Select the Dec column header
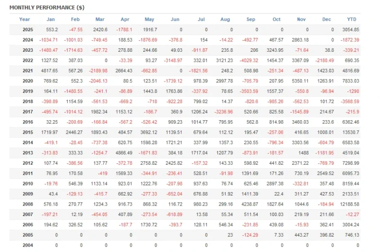The image size is (384, 252). click(x=326, y=19)
